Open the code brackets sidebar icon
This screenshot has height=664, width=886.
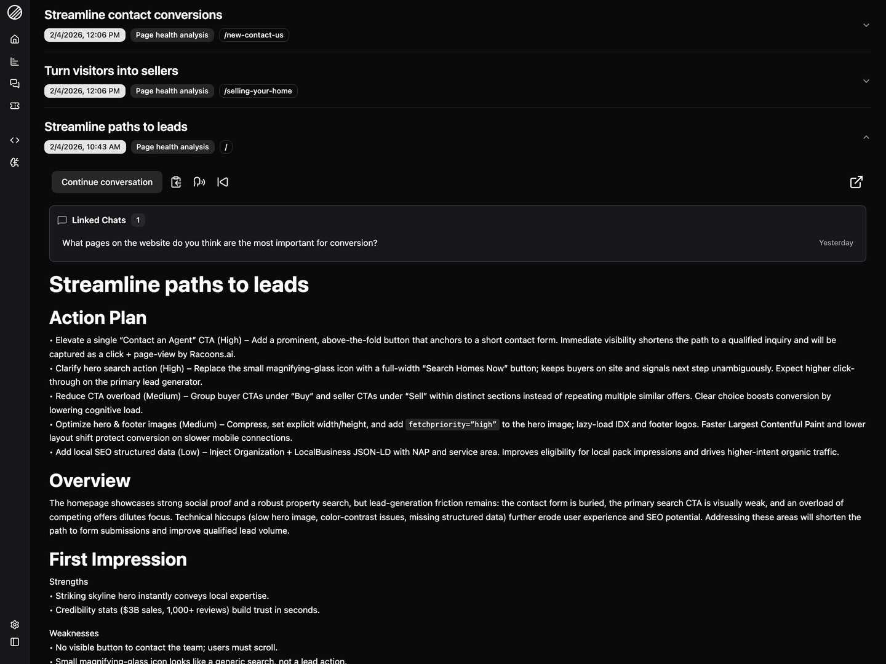(15, 140)
